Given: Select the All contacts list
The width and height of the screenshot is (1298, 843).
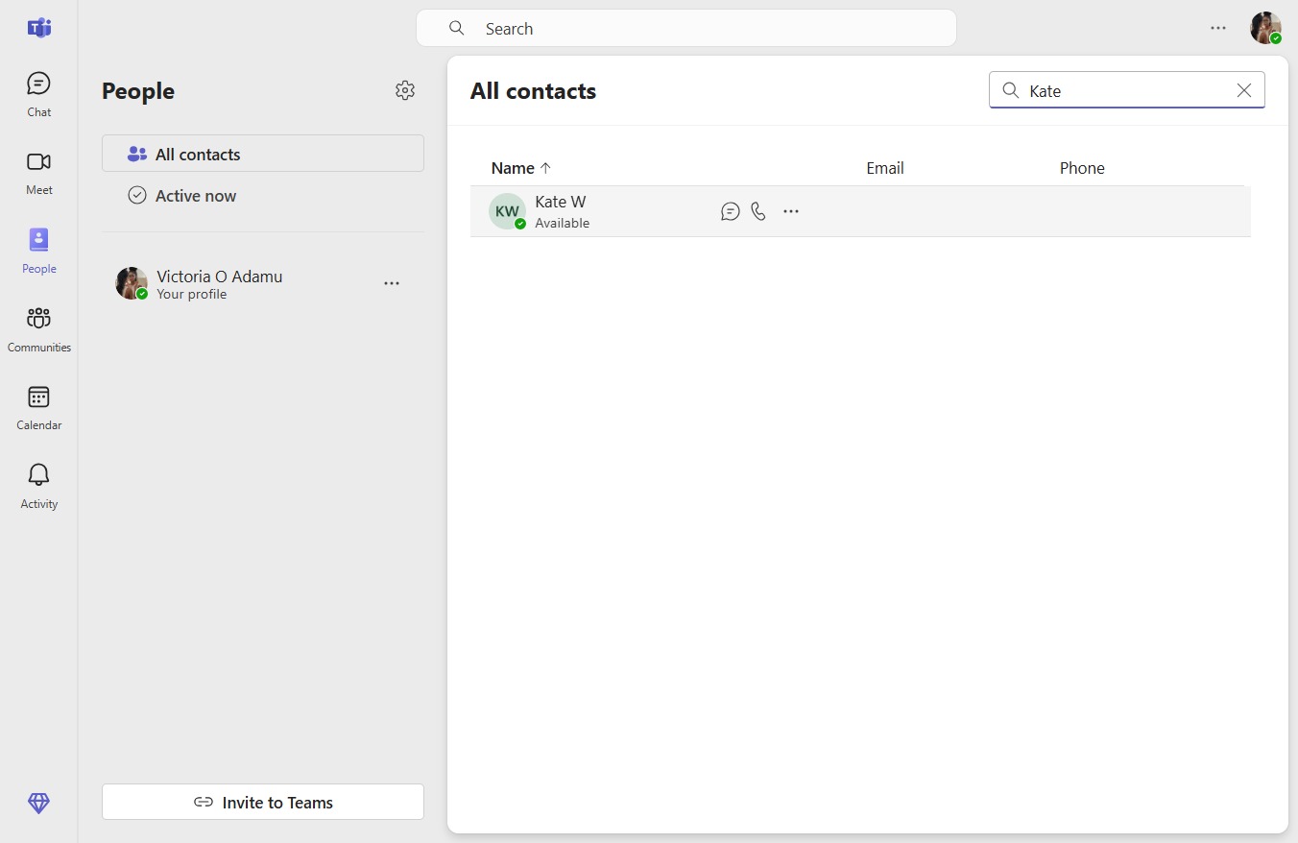Looking at the screenshot, I should click(263, 154).
